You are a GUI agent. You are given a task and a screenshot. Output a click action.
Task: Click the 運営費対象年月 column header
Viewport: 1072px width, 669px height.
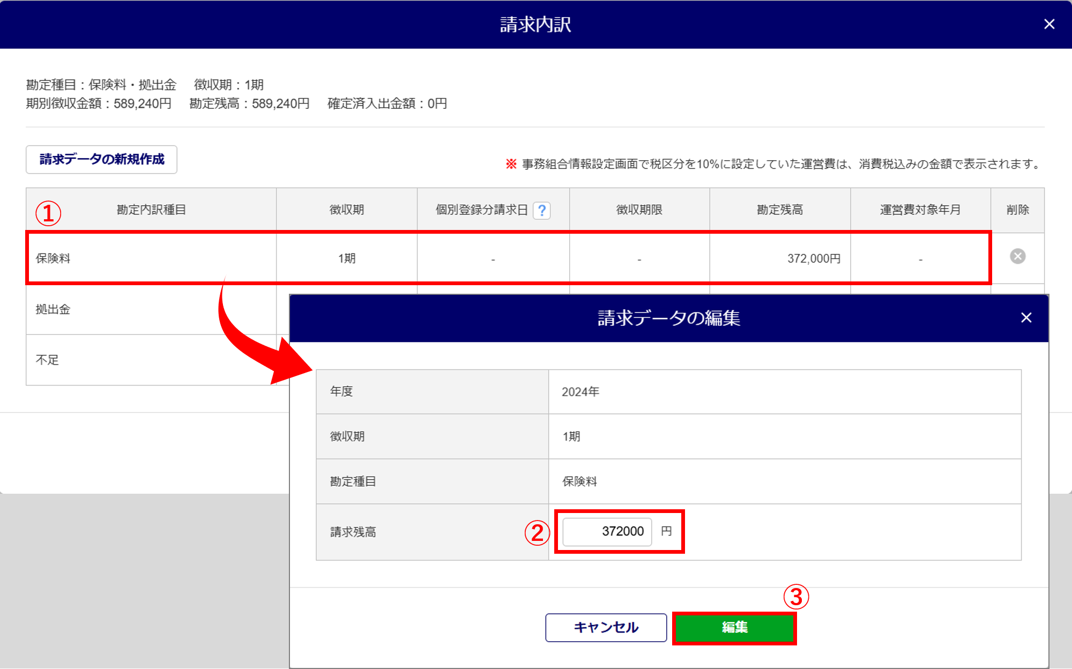point(920,210)
